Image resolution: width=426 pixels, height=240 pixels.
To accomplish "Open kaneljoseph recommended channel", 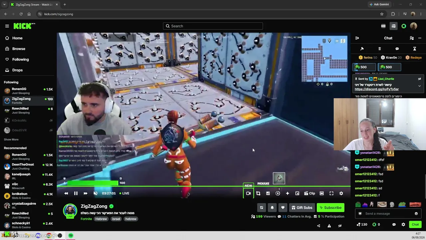I will click(x=28, y=176).
